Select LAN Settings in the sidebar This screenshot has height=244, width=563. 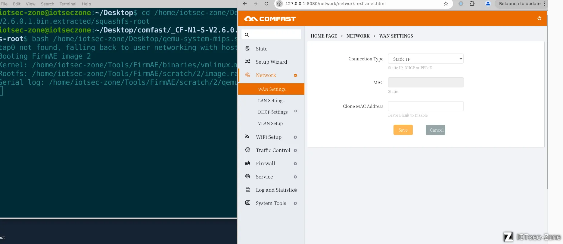(x=271, y=101)
